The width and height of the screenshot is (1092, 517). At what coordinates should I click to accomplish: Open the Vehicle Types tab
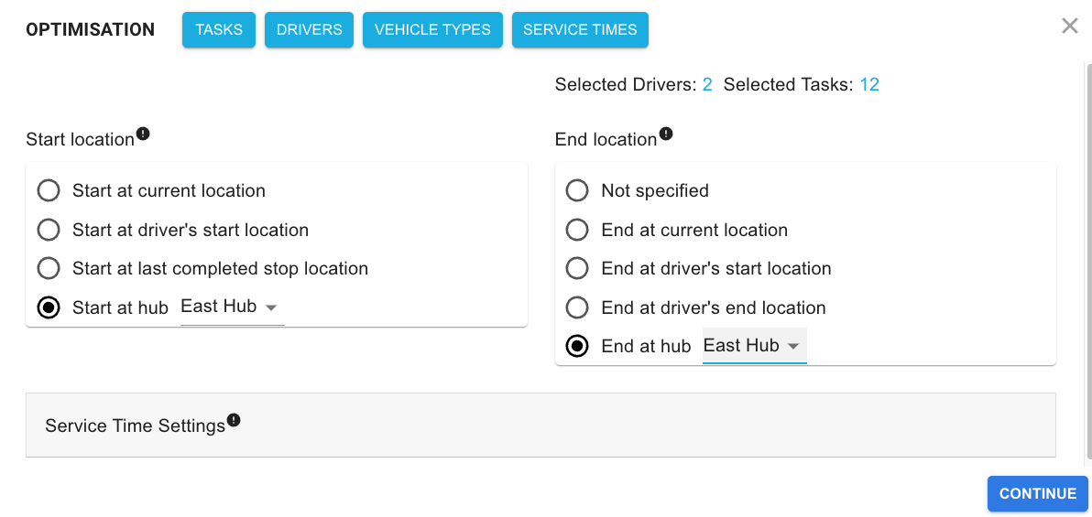point(432,30)
